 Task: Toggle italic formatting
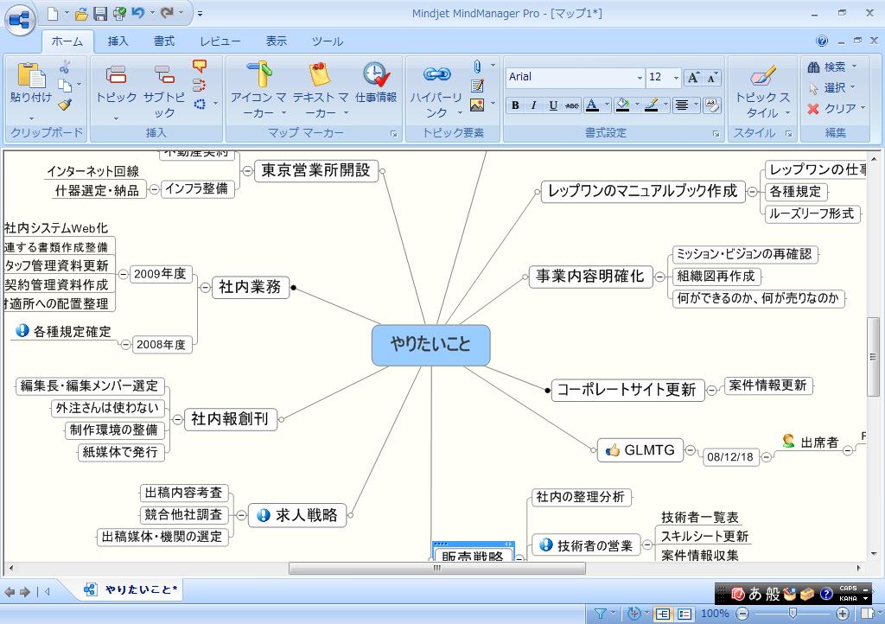(533, 105)
